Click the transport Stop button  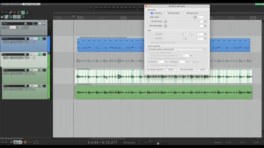(11, 142)
